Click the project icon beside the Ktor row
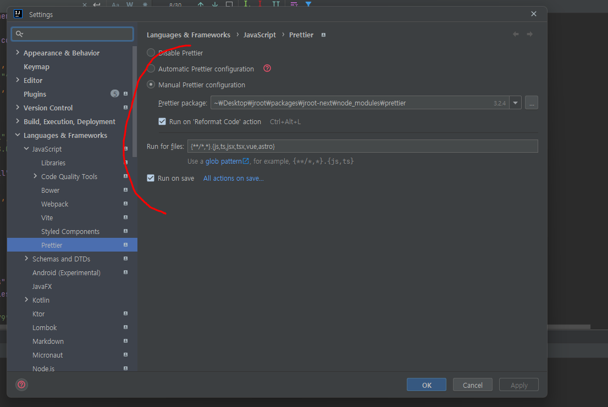The image size is (608, 407). click(126, 314)
